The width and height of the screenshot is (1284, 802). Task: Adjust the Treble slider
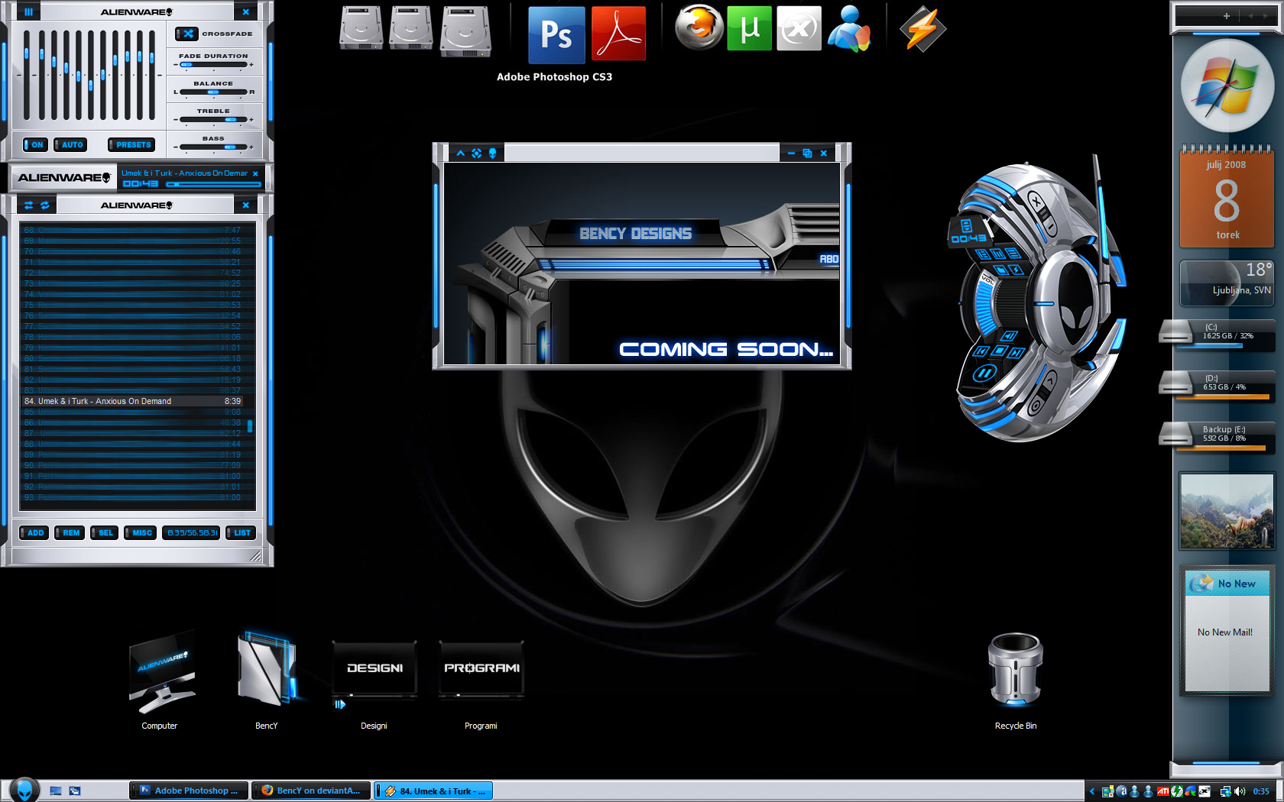213,120
